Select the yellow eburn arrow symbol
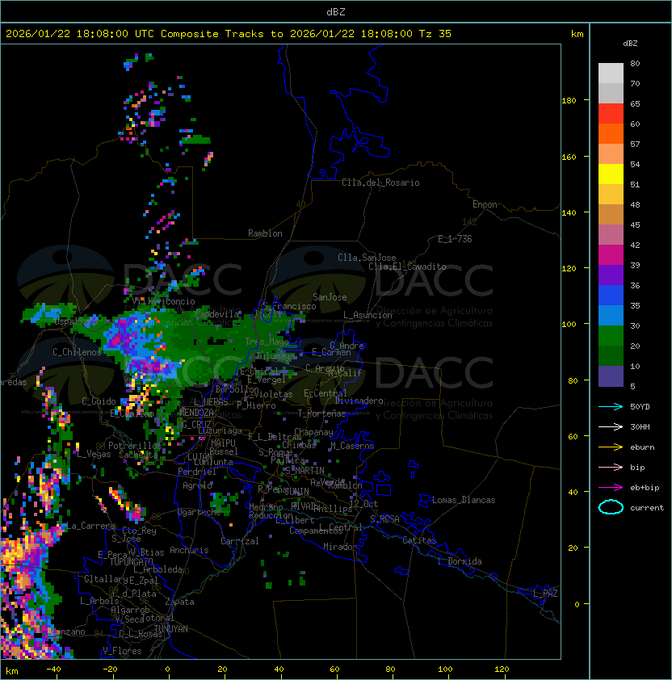Viewport: 672px width, 680px height. (x=611, y=447)
